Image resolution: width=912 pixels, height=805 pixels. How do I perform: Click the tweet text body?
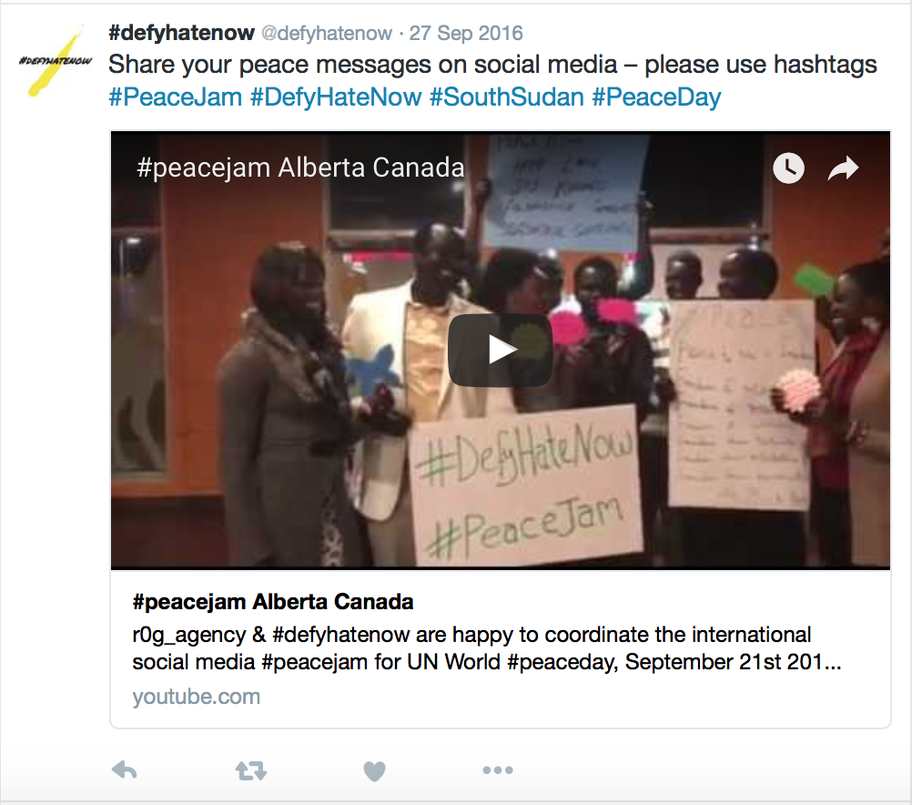492,80
